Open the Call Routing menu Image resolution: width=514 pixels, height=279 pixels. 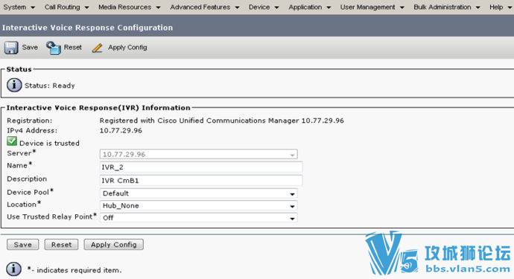click(x=66, y=7)
